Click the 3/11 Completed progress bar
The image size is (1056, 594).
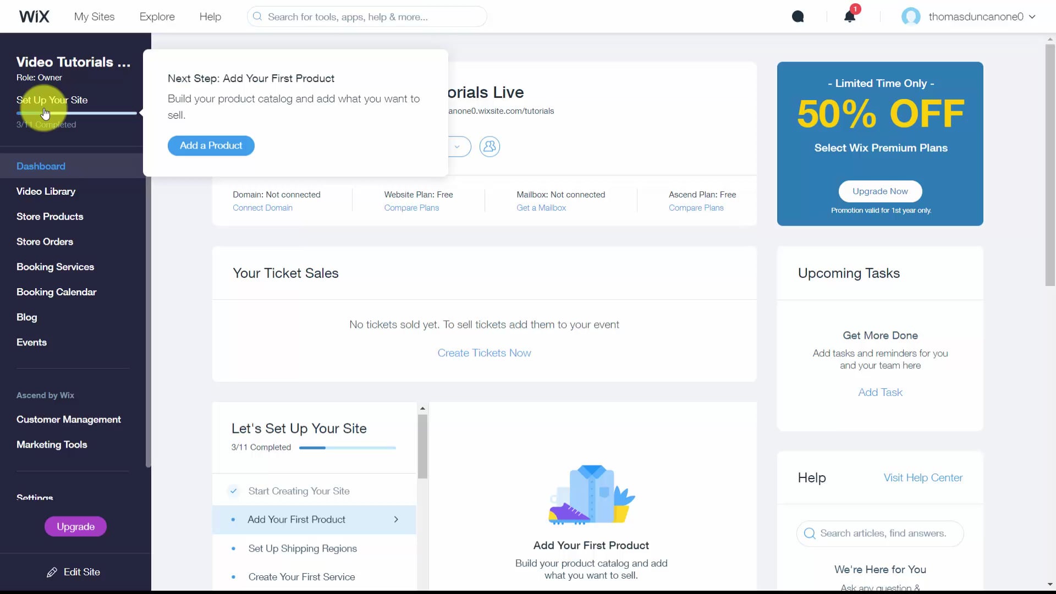348,448
